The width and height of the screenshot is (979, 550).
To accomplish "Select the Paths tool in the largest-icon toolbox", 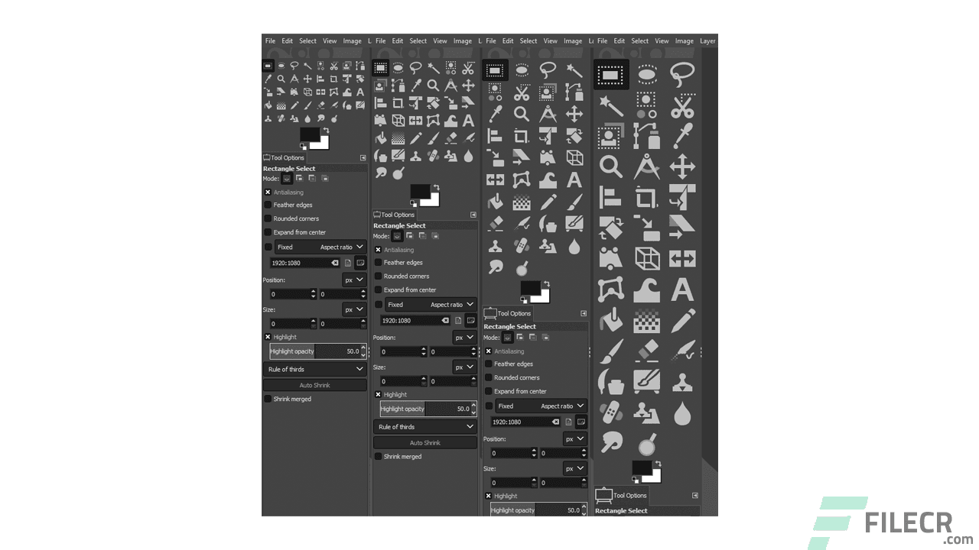I will pos(646,137).
